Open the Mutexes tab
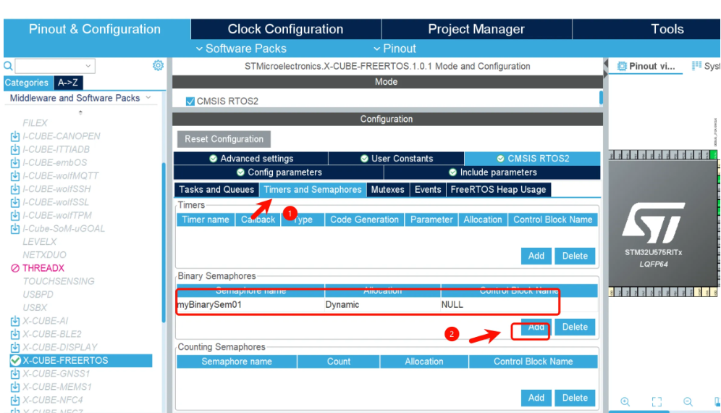The width and height of the screenshot is (721, 413). 387,190
